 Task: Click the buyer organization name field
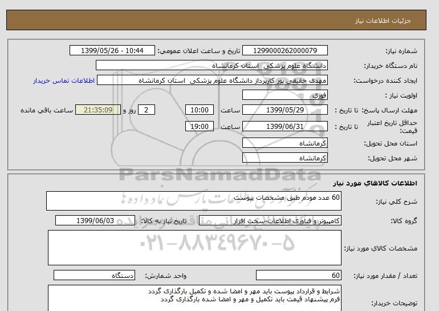(x=212, y=65)
